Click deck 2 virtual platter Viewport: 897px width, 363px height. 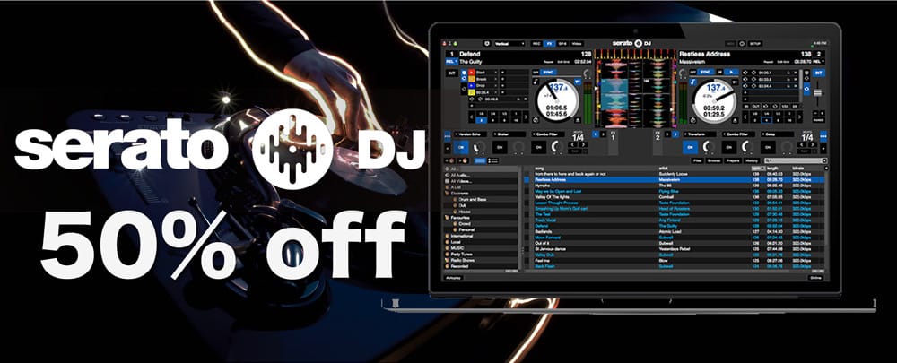pos(715,101)
